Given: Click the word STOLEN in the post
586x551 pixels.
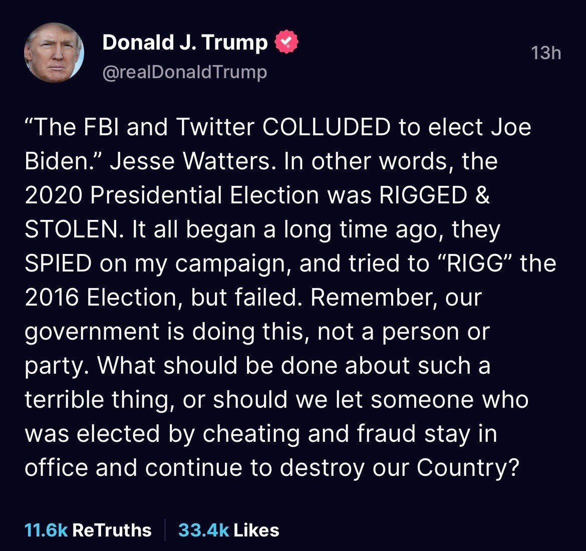Looking at the screenshot, I should tap(75, 229).
